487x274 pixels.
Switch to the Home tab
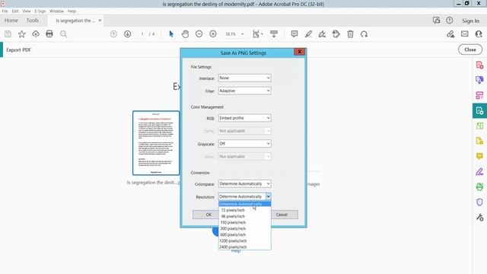[11, 21]
